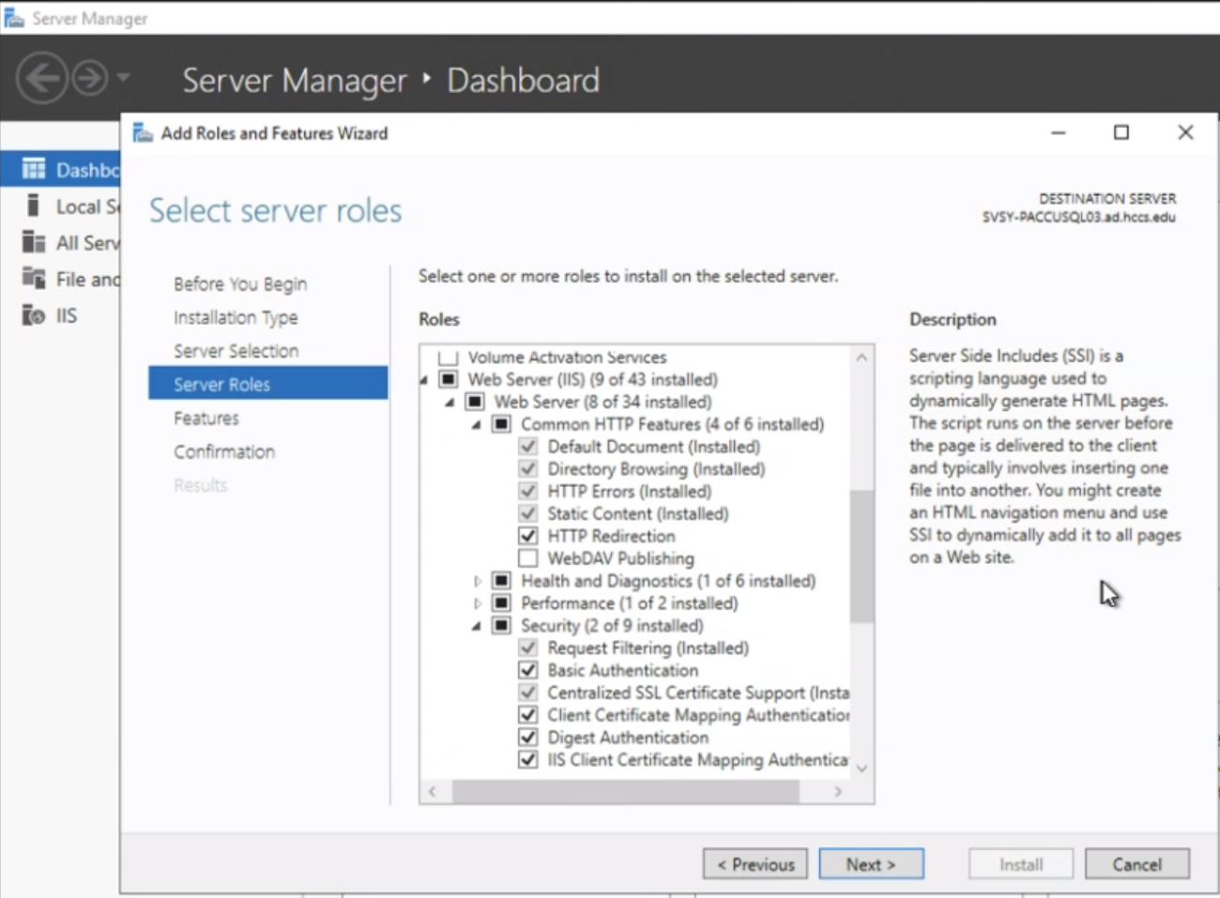Image resolution: width=1220 pixels, height=898 pixels.
Task: Select the Dashboard breadcrumb in header
Action: [x=523, y=80]
